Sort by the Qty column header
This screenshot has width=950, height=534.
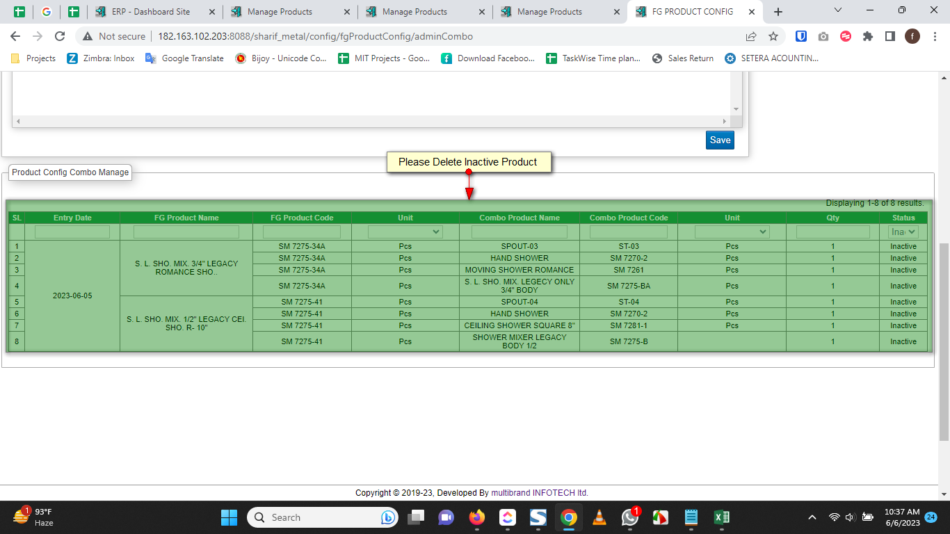833,218
